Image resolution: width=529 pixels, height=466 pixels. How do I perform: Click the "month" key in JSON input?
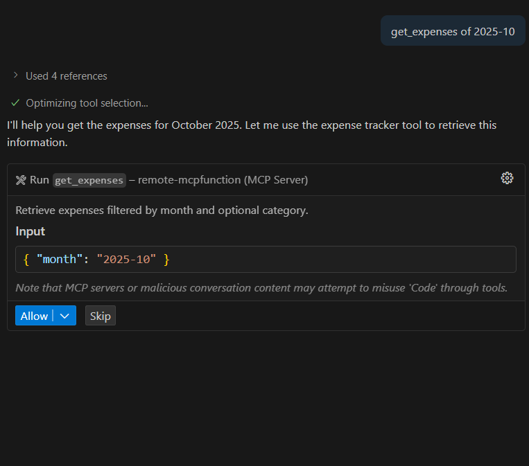coord(60,260)
